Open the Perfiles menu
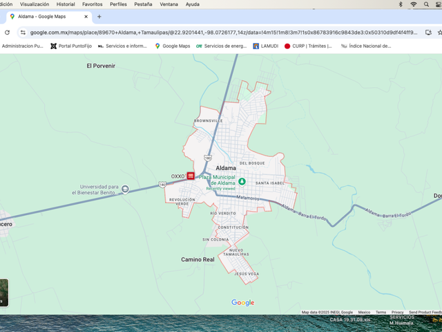 tap(118, 4)
